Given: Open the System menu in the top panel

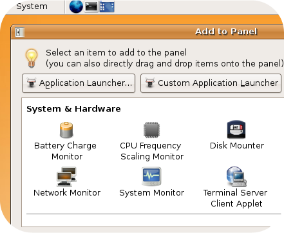Looking at the screenshot, I should click(x=32, y=6).
